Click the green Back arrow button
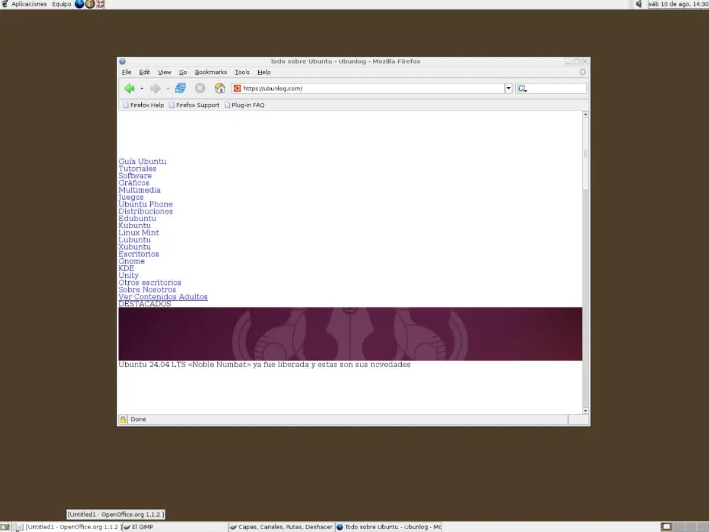Image resolution: width=709 pixels, height=532 pixels. [x=129, y=88]
